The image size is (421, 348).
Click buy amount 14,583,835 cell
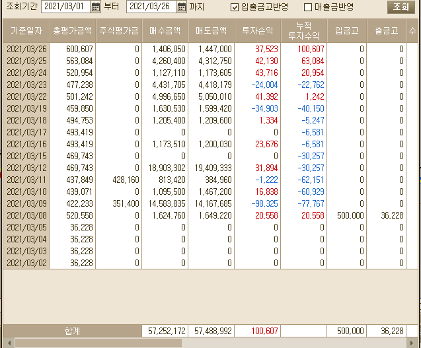(165, 203)
